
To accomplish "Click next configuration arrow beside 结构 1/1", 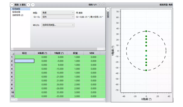I will [x=104, y=5].
